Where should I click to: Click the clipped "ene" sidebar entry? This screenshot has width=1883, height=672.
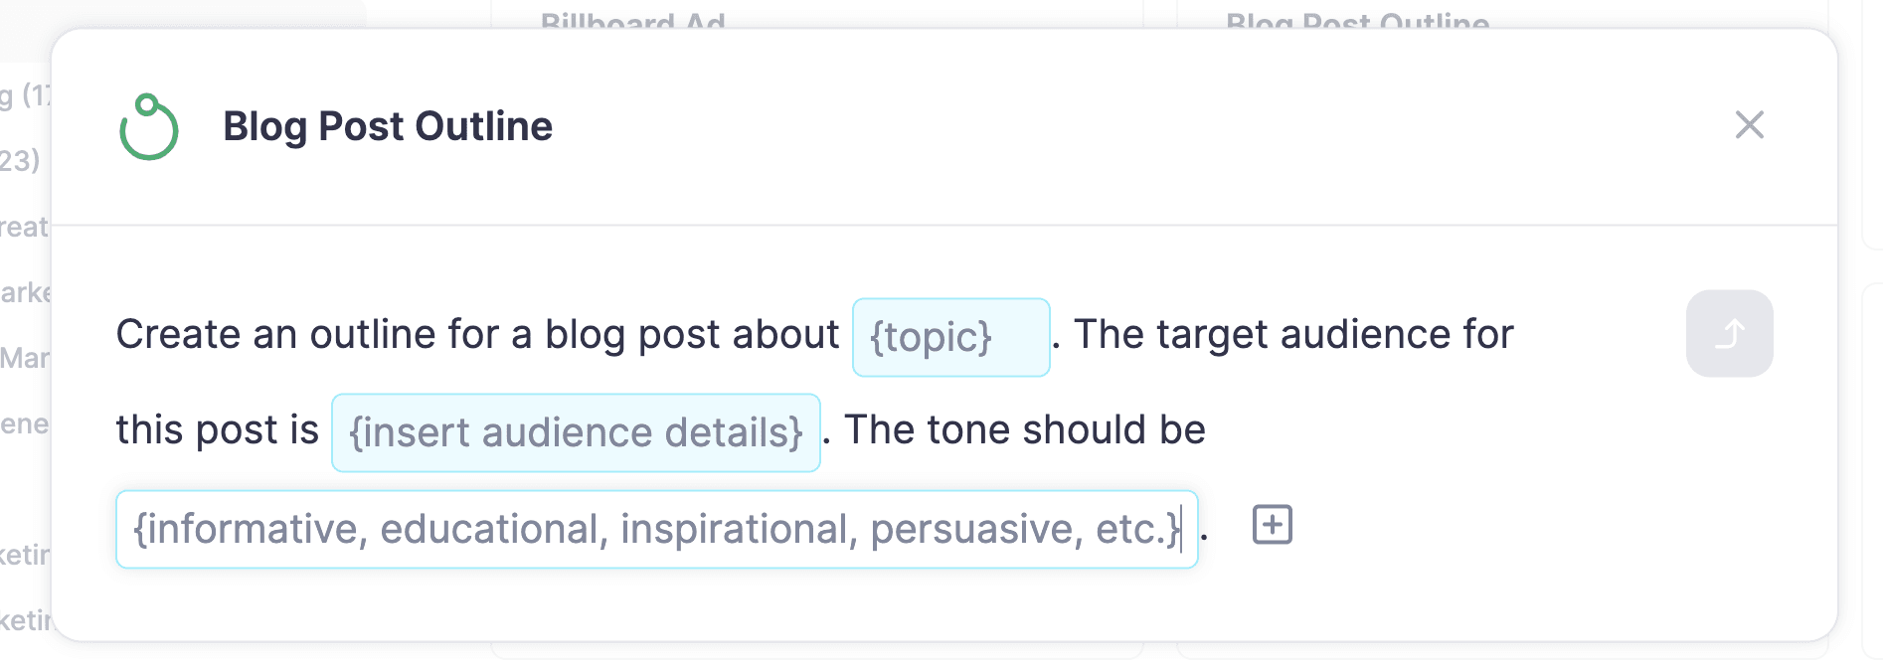click(24, 424)
